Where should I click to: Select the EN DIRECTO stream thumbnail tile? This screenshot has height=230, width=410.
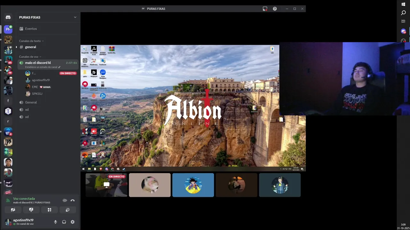106,185
